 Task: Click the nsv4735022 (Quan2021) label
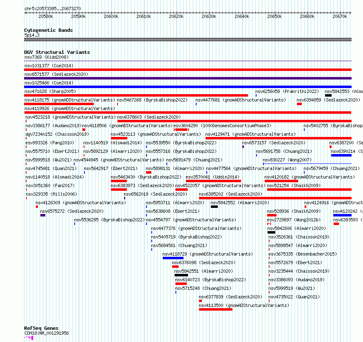pyautogui.click(x=294, y=297)
